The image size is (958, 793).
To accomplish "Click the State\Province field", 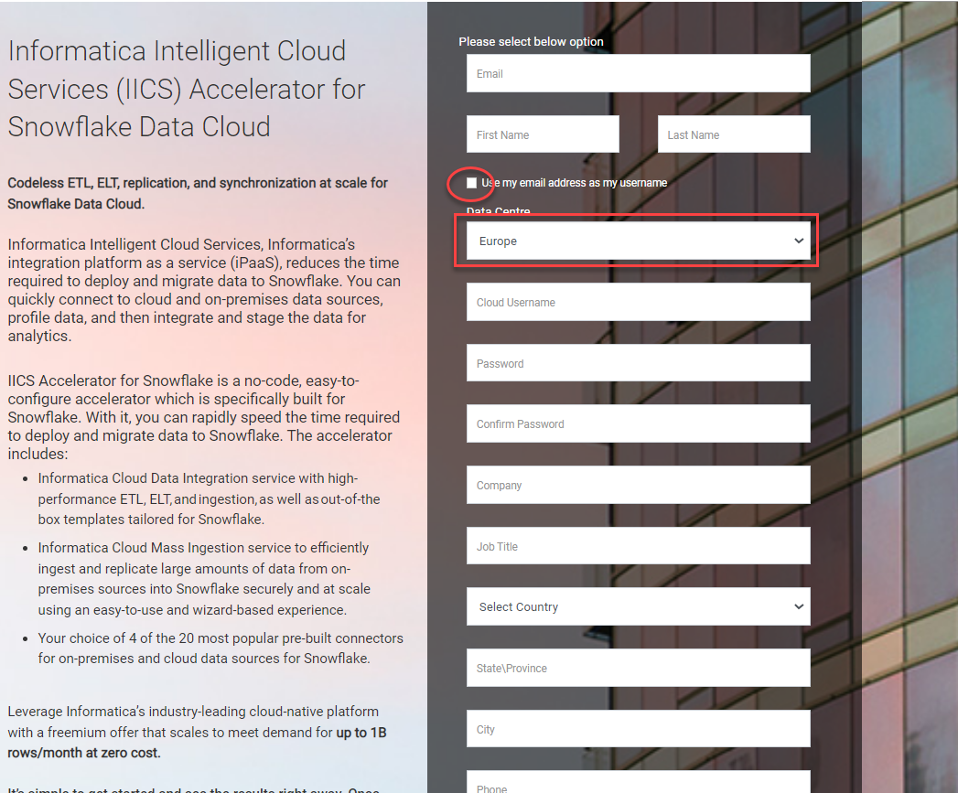I will click(638, 669).
